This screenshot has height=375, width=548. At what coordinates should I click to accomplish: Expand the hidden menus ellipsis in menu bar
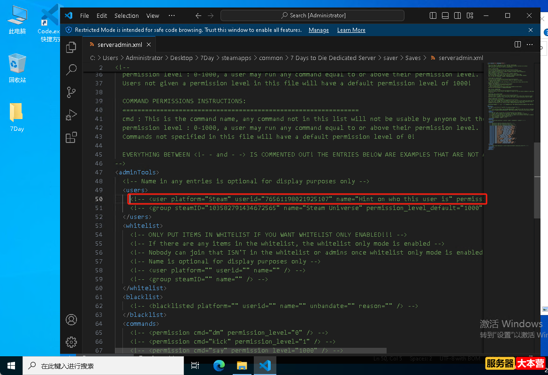172,15
